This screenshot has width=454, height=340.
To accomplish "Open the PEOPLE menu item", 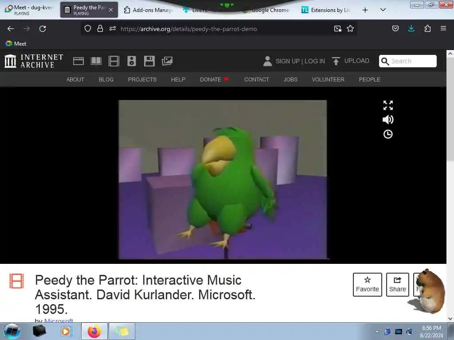I will [369, 80].
